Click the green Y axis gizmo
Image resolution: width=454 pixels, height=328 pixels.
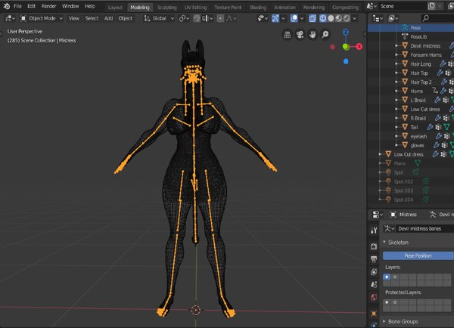coord(346,47)
